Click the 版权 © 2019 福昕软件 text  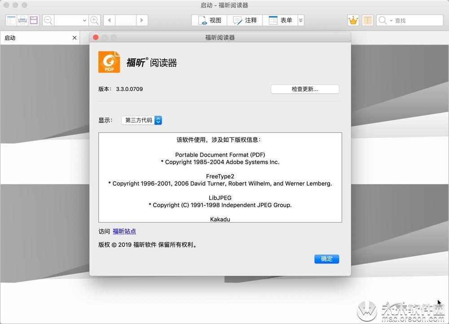point(148,245)
